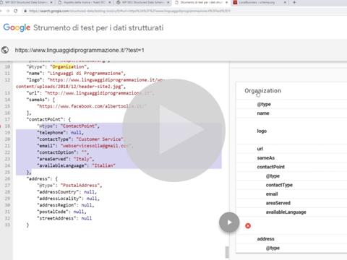Click the Strumento di test per i dati strutturati title

[x=98, y=27]
